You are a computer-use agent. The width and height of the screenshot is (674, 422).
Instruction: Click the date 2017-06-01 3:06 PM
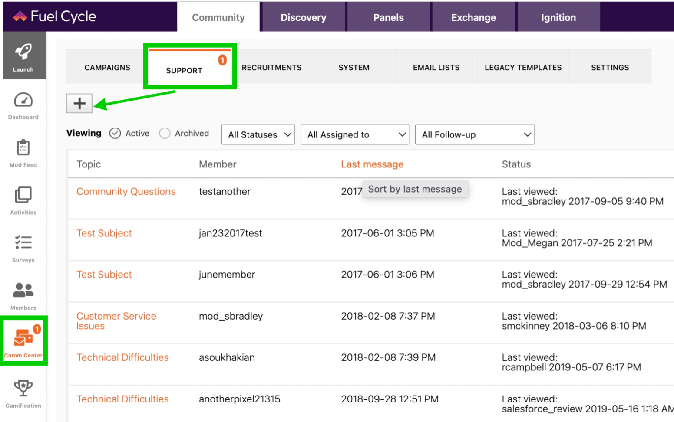[x=387, y=275]
